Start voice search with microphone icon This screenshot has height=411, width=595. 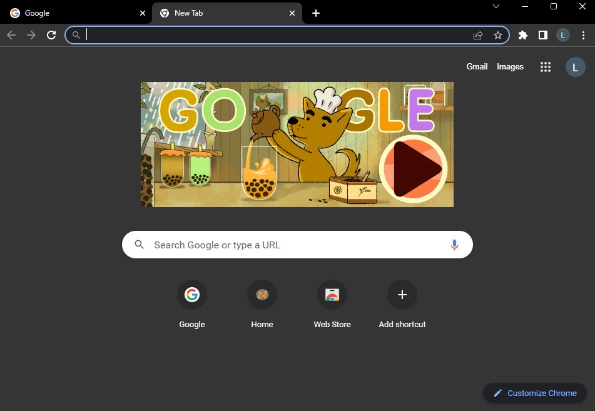click(454, 245)
